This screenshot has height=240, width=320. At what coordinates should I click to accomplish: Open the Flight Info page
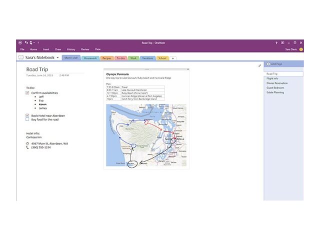tap(272, 78)
